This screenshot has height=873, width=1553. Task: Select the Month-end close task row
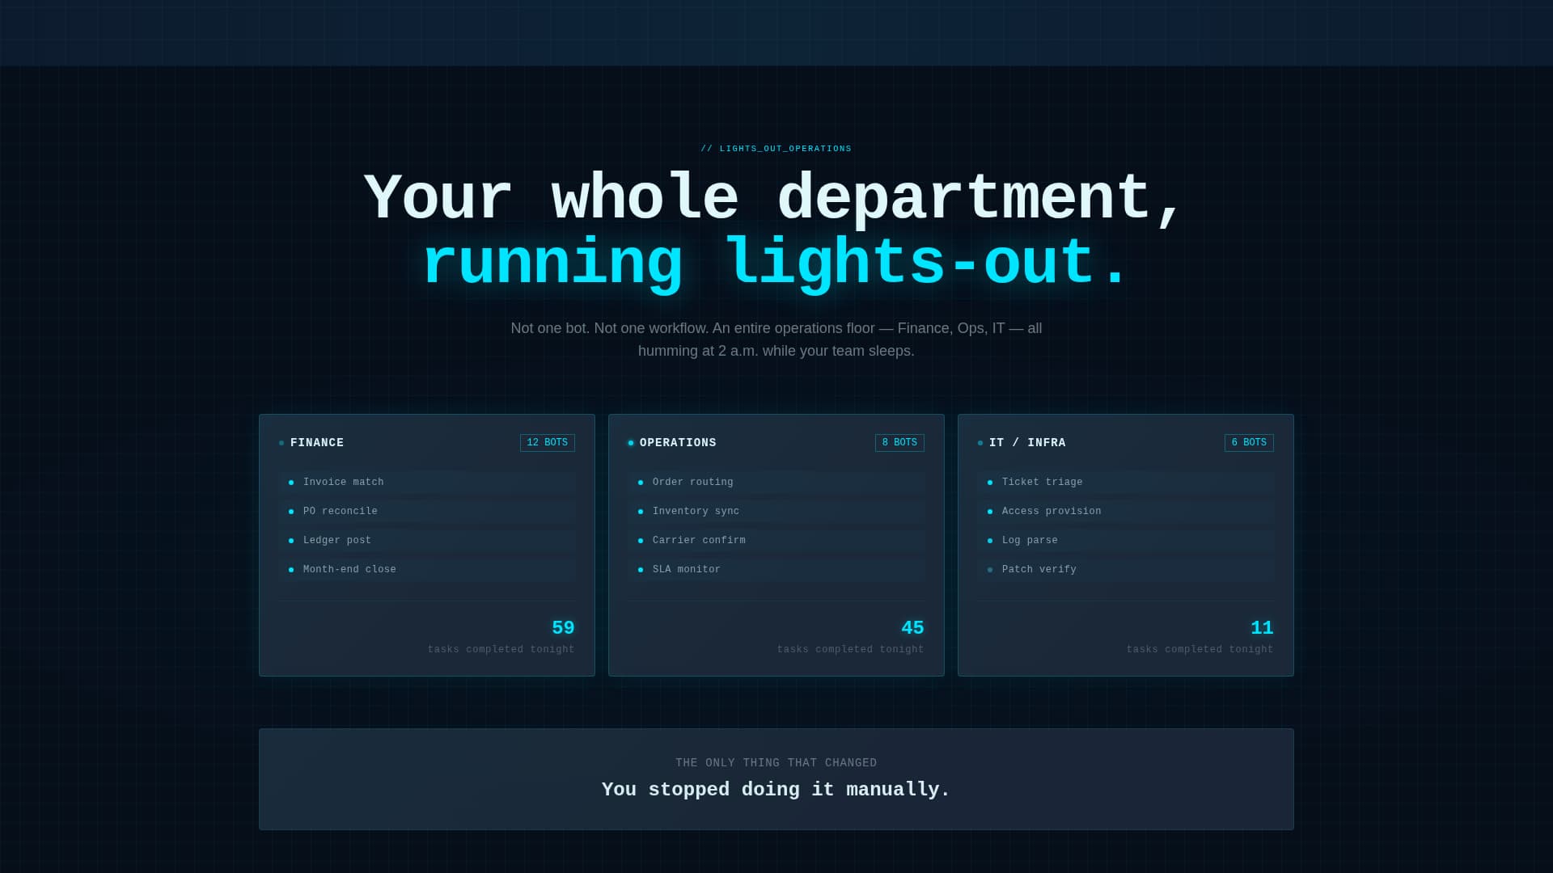pyautogui.click(x=427, y=570)
